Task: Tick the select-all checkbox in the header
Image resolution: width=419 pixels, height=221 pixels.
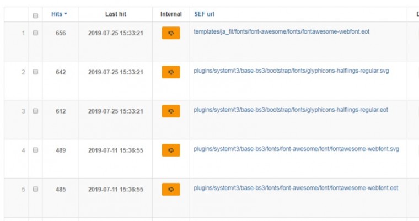Action: pyautogui.click(x=36, y=15)
